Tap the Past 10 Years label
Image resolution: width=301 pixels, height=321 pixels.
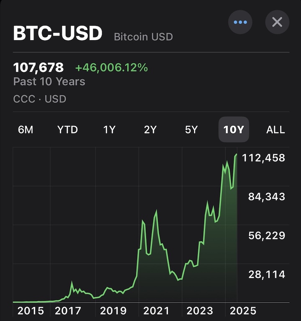pos(49,81)
